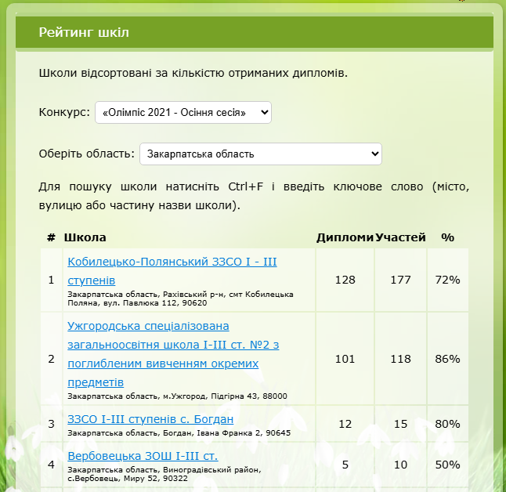Open the Вербовецька ЗОШ І-ІІІ ст. link

[143, 456]
